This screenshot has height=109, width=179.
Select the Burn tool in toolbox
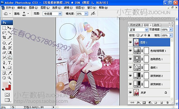pos(10,57)
